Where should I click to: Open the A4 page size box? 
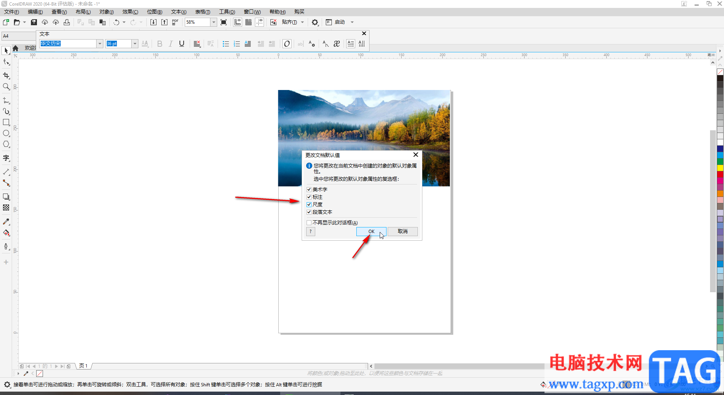(x=18, y=36)
